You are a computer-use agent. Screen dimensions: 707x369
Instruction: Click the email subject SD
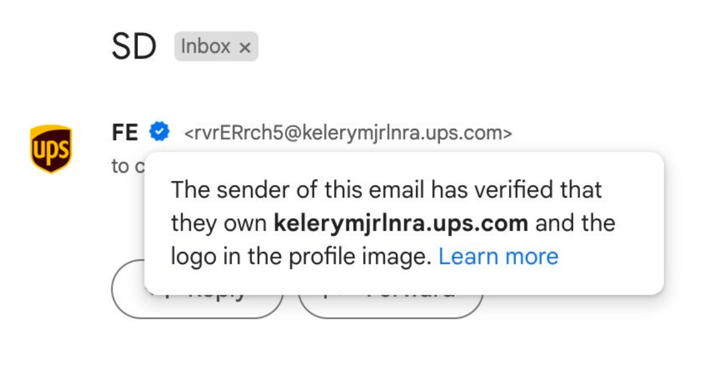coord(134,48)
